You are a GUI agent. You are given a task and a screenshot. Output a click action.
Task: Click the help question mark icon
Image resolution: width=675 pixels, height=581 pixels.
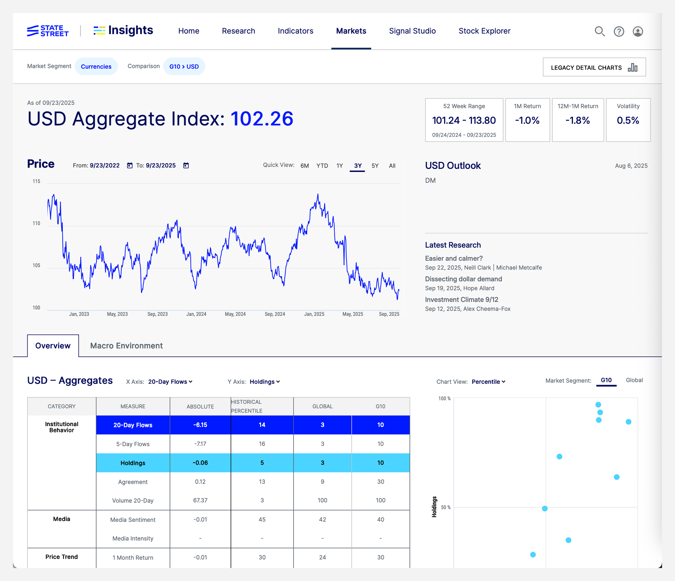click(x=619, y=31)
